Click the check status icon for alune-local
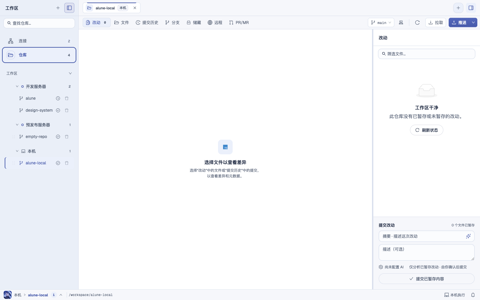480x300 pixels. tap(58, 163)
